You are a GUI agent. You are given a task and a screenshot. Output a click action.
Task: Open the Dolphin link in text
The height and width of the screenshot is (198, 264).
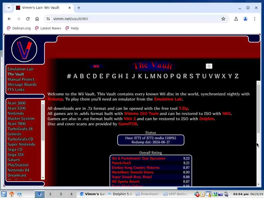click(x=207, y=119)
